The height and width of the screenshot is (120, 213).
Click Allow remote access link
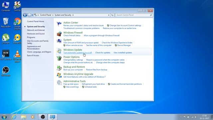(74, 45)
